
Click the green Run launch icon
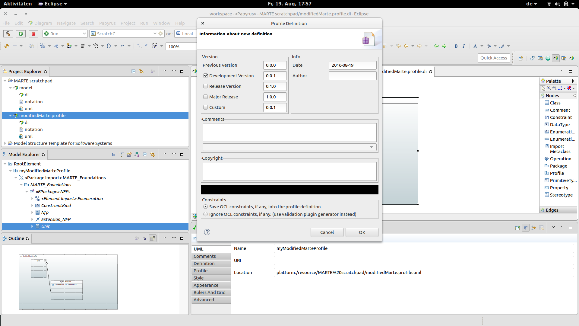coord(21,34)
